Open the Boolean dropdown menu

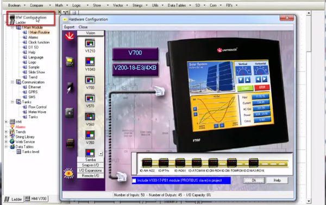pyautogui.click(x=17, y=5)
